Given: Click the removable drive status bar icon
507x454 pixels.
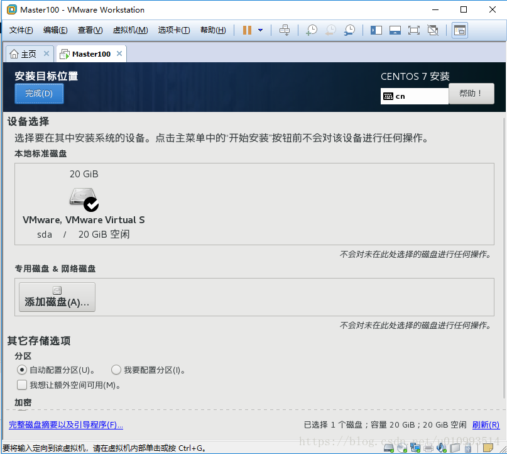Looking at the screenshot, I should tap(455, 448).
